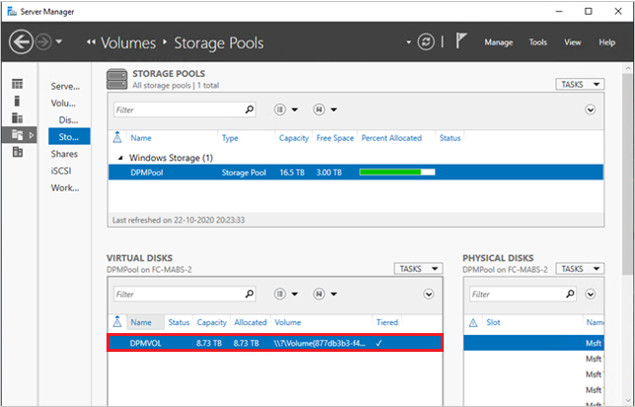
Task: Click the search icon in Virtual Disks filter
Action: [x=249, y=294]
